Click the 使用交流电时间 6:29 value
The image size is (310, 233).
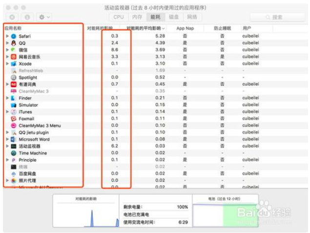tap(183, 222)
